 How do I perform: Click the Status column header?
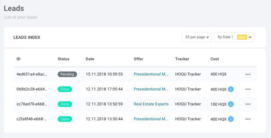pyautogui.click(x=63, y=59)
